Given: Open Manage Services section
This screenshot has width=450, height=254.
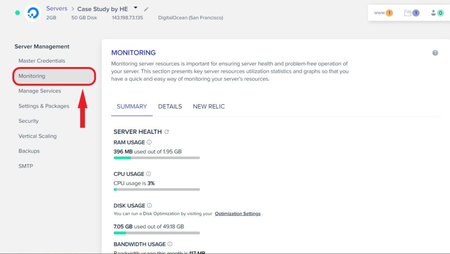Looking at the screenshot, I should pos(40,91).
